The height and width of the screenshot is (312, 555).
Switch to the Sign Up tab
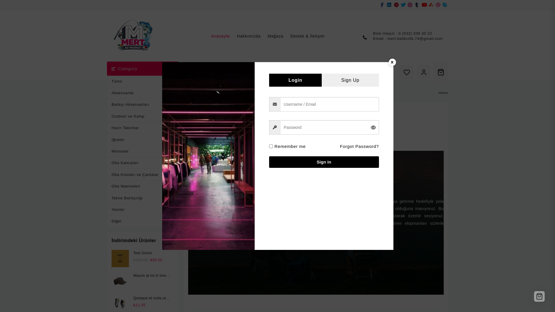tap(350, 80)
